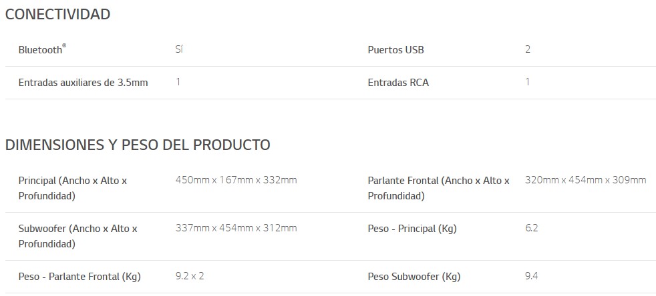Click the Puertos USB value 2

coord(528,49)
